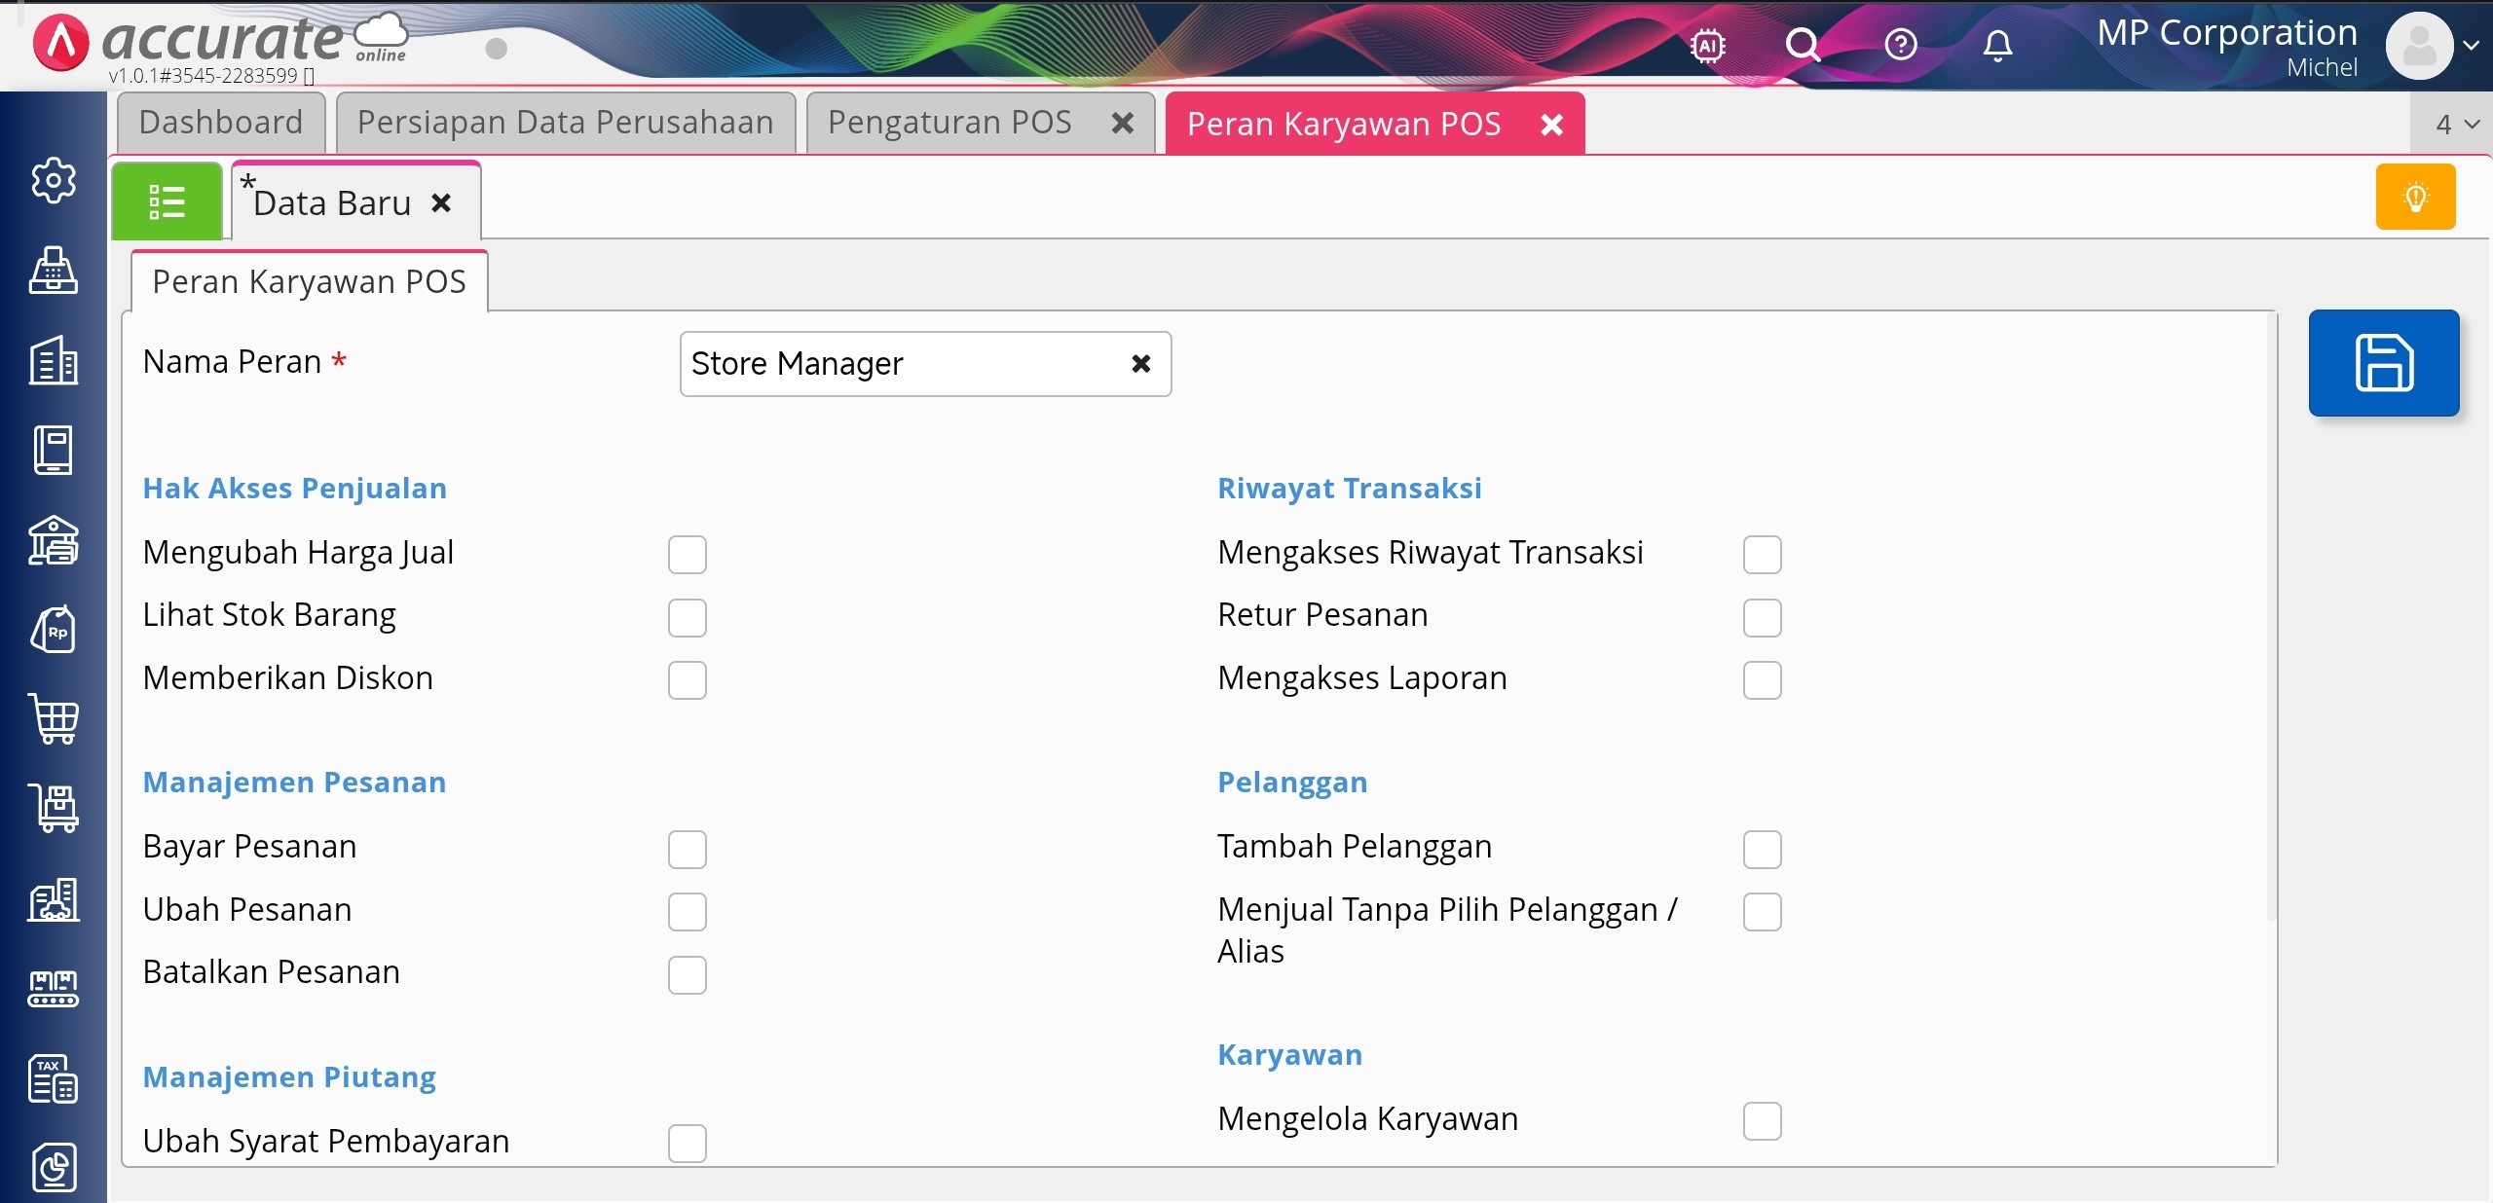Open the AI assistant chip icon
Screen dimensions: 2493x1203
1708,46
